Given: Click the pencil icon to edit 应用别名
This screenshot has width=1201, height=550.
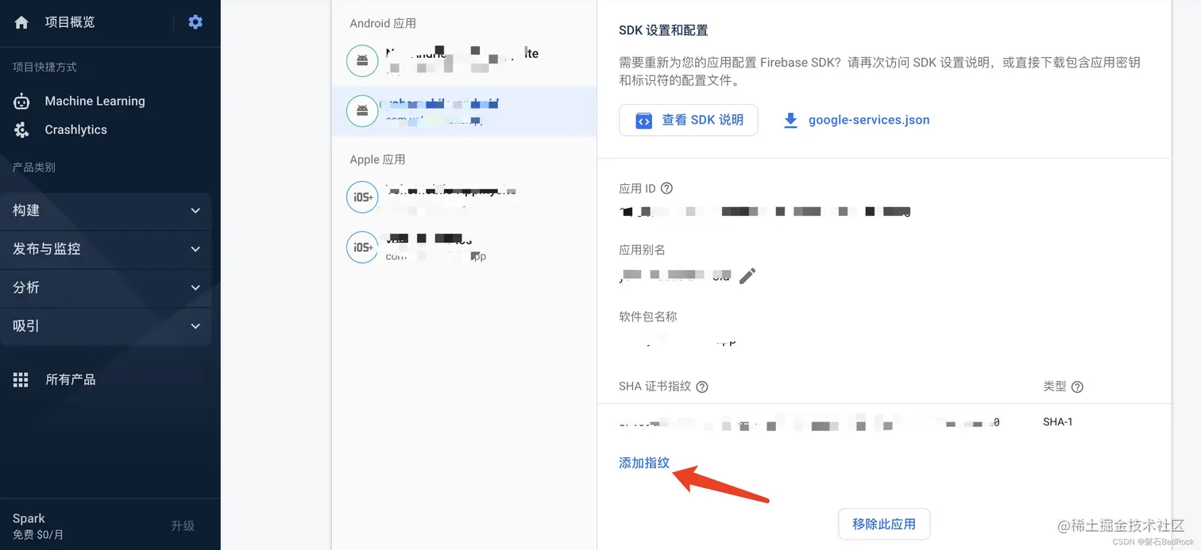Looking at the screenshot, I should click(747, 275).
